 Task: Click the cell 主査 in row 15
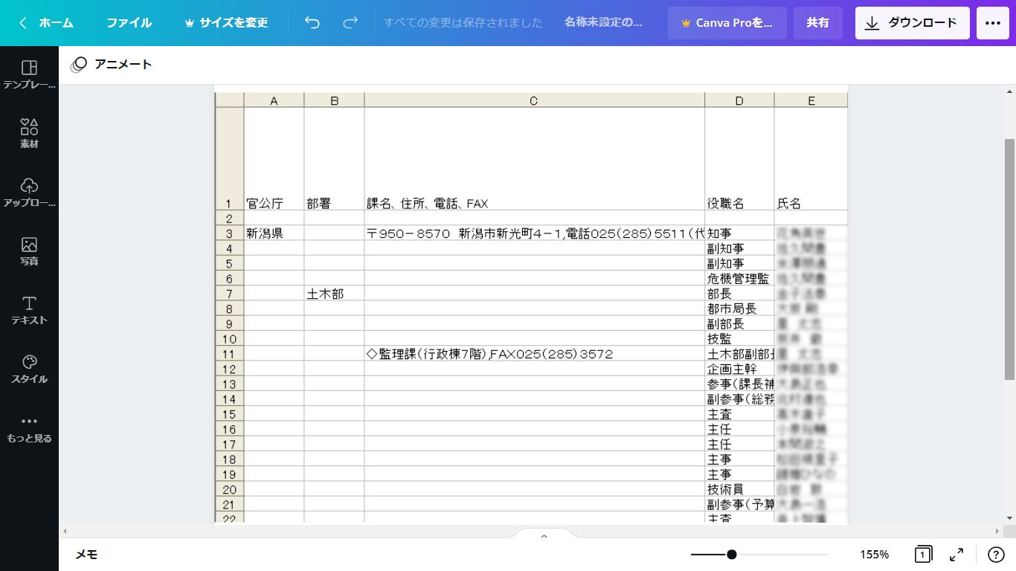[x=739, y=414]
